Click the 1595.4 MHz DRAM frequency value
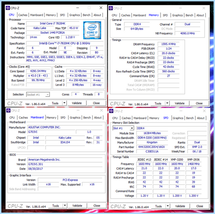 click(168, 44)
